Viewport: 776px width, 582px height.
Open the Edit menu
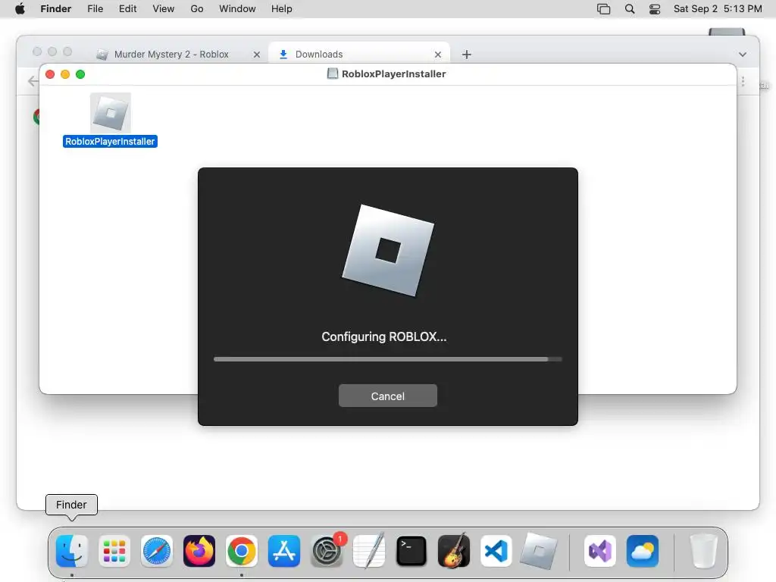[x=127, y=9]
